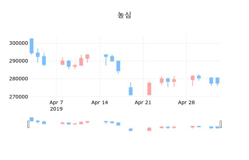Click the Apr 21 x-axis label

coord(143,103)
